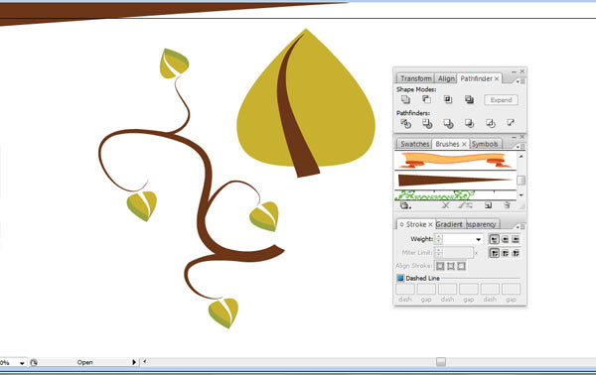The image size is (596, 375).
Task: Select the Miter Join stroke option
Action: point(494,253)
